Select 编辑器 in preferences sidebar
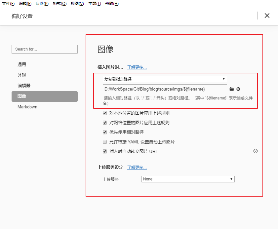Image resolution: width=278 pixels, height=229 pixels. (x=45, y=86)
